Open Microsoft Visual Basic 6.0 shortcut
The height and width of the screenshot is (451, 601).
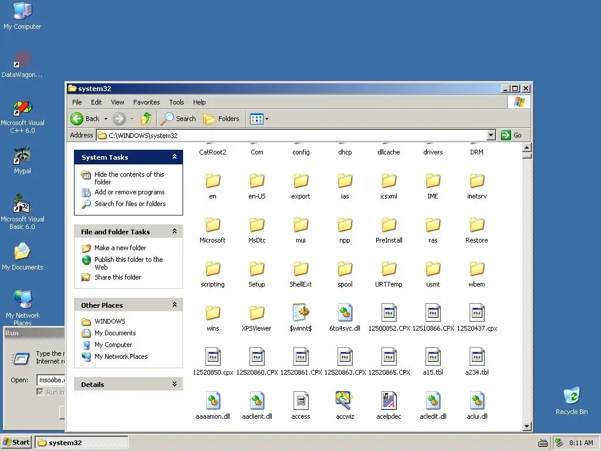[x=22, y=213]
